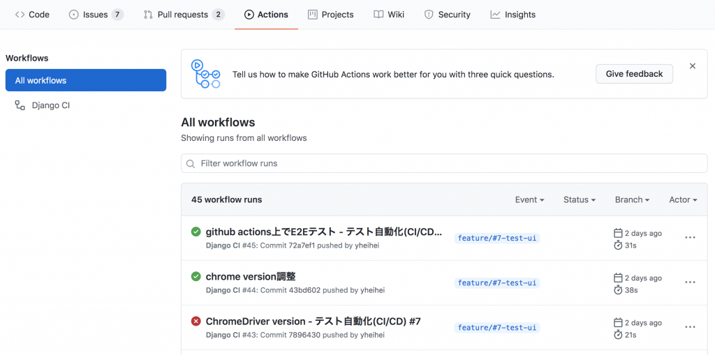Select All workflows in sidebar
The image size is (715, 355).
pos(86,80)
